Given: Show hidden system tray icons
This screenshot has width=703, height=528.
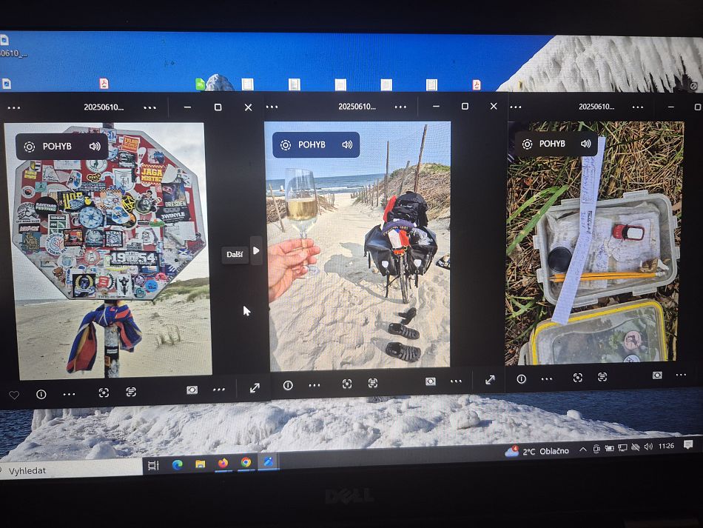Looking at the screenshot, I should click(582, 449).
